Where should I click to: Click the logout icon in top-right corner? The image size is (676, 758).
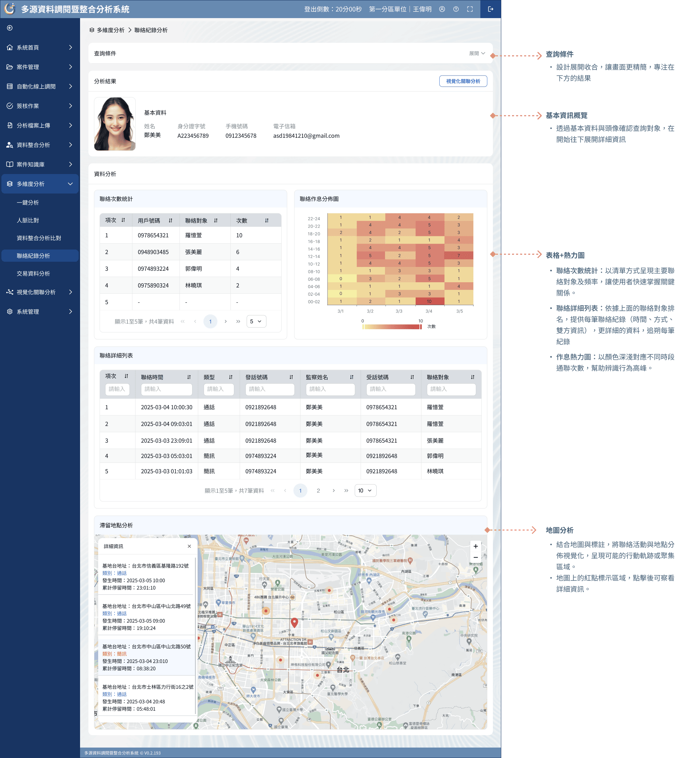point(490,9)
